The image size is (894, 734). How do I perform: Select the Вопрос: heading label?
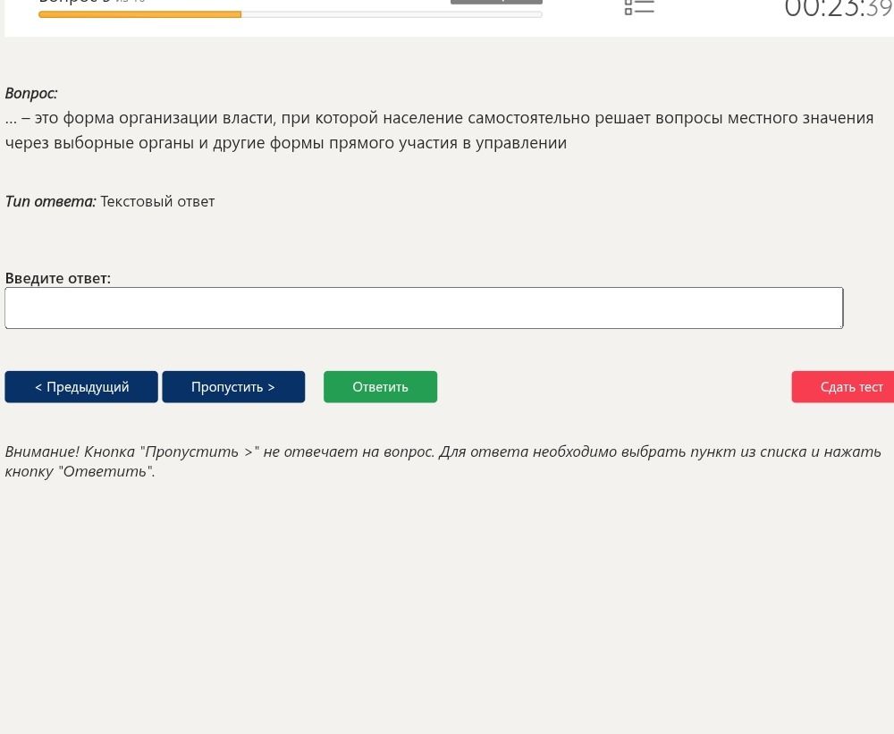tap(31, 93)
